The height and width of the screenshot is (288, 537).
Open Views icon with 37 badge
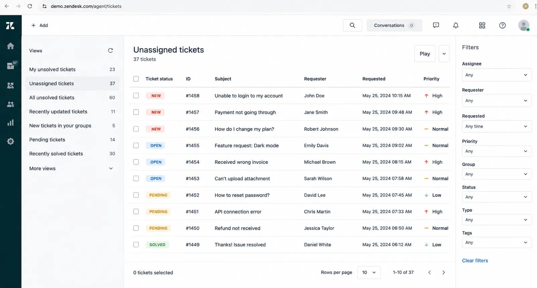click(11, 65)
